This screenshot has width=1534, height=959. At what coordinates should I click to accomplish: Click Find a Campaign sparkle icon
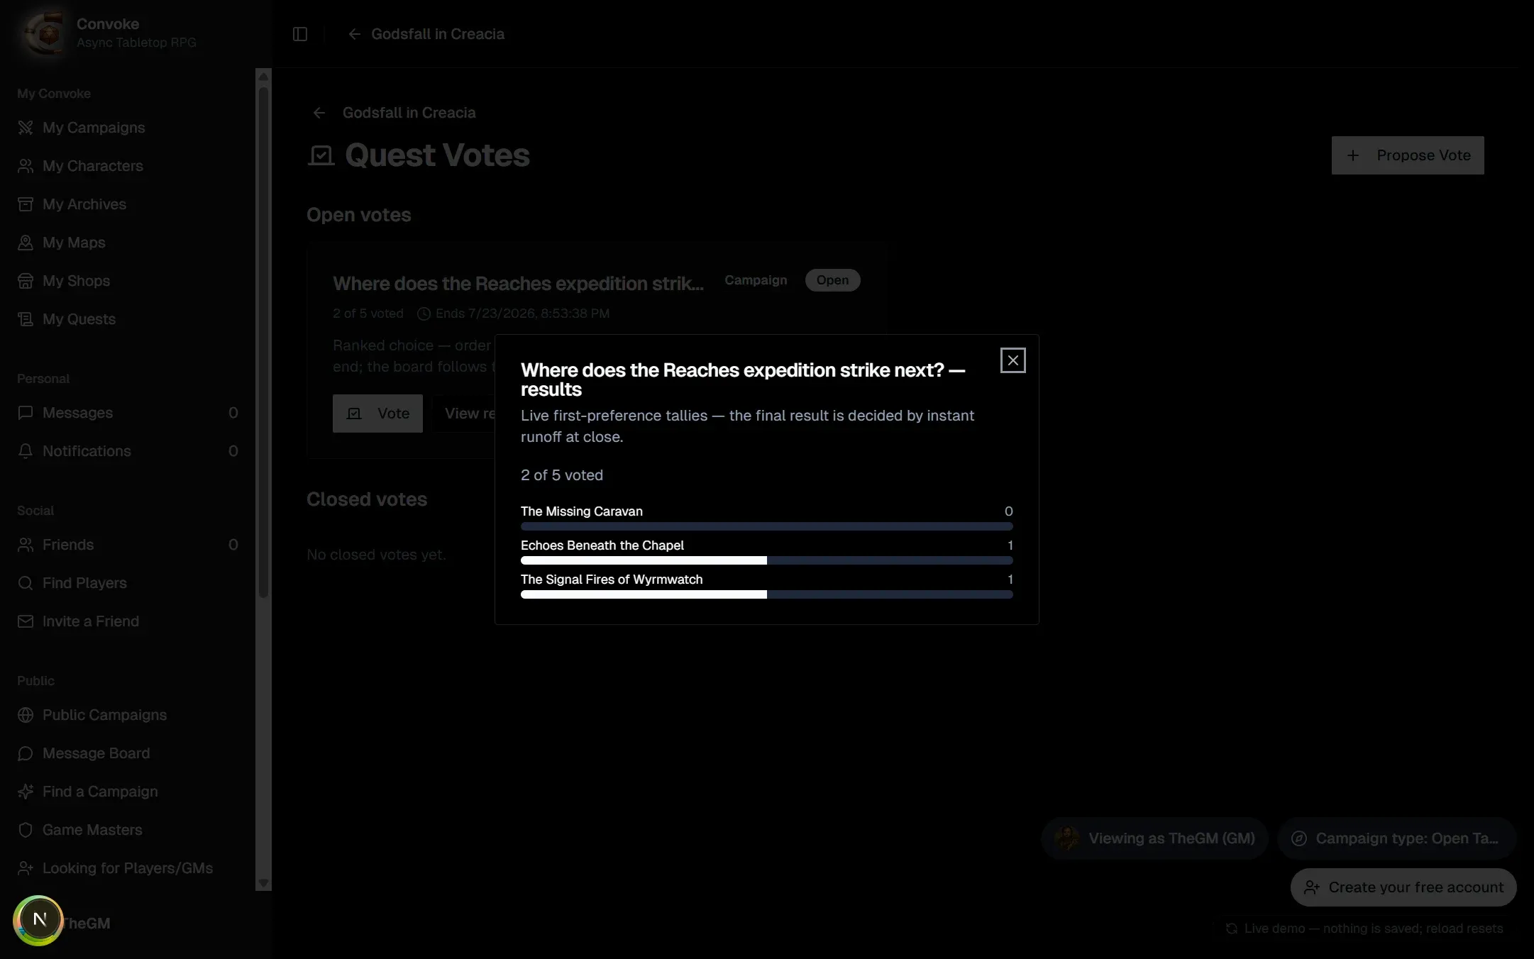pos(26,792)
